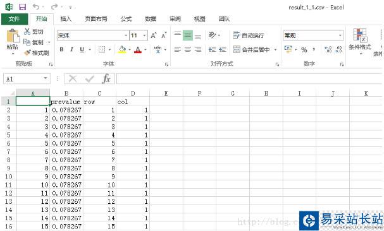Click 合并后居中 merge and center button
Viewport: 384px width, 231px height.
click(x=251, y=50)
